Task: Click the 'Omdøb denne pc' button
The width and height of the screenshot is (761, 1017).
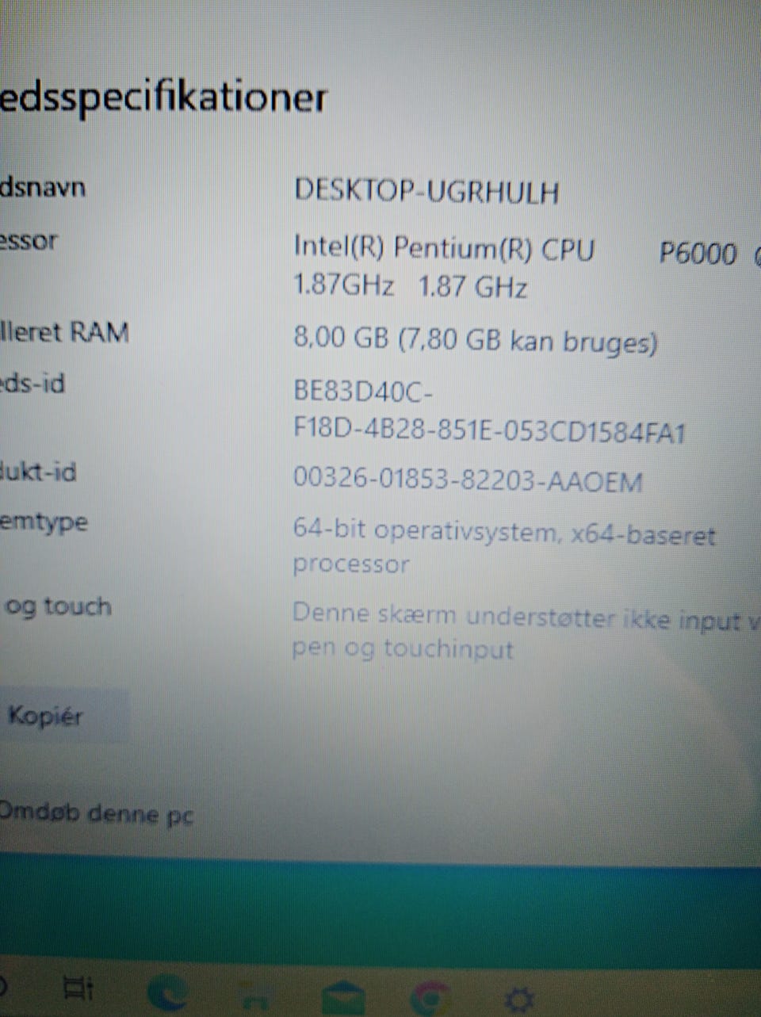Action: click(x=96, y=813)
